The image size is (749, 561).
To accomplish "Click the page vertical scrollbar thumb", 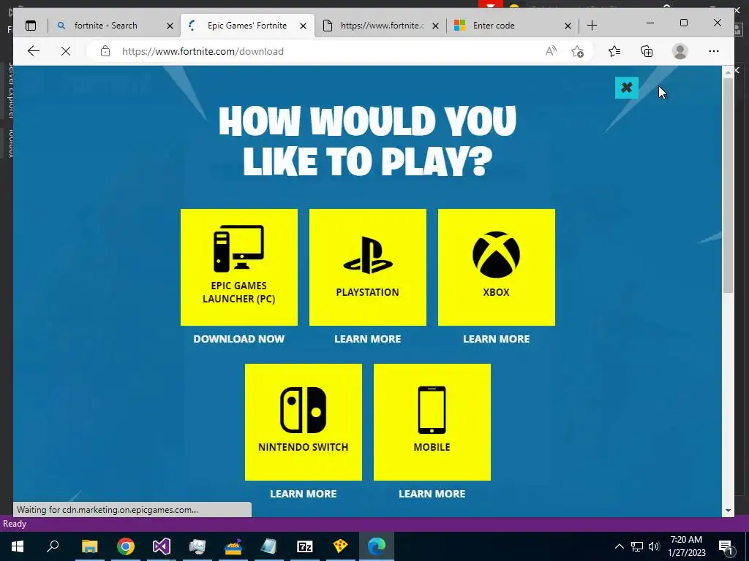I will [x=728, y=185].
